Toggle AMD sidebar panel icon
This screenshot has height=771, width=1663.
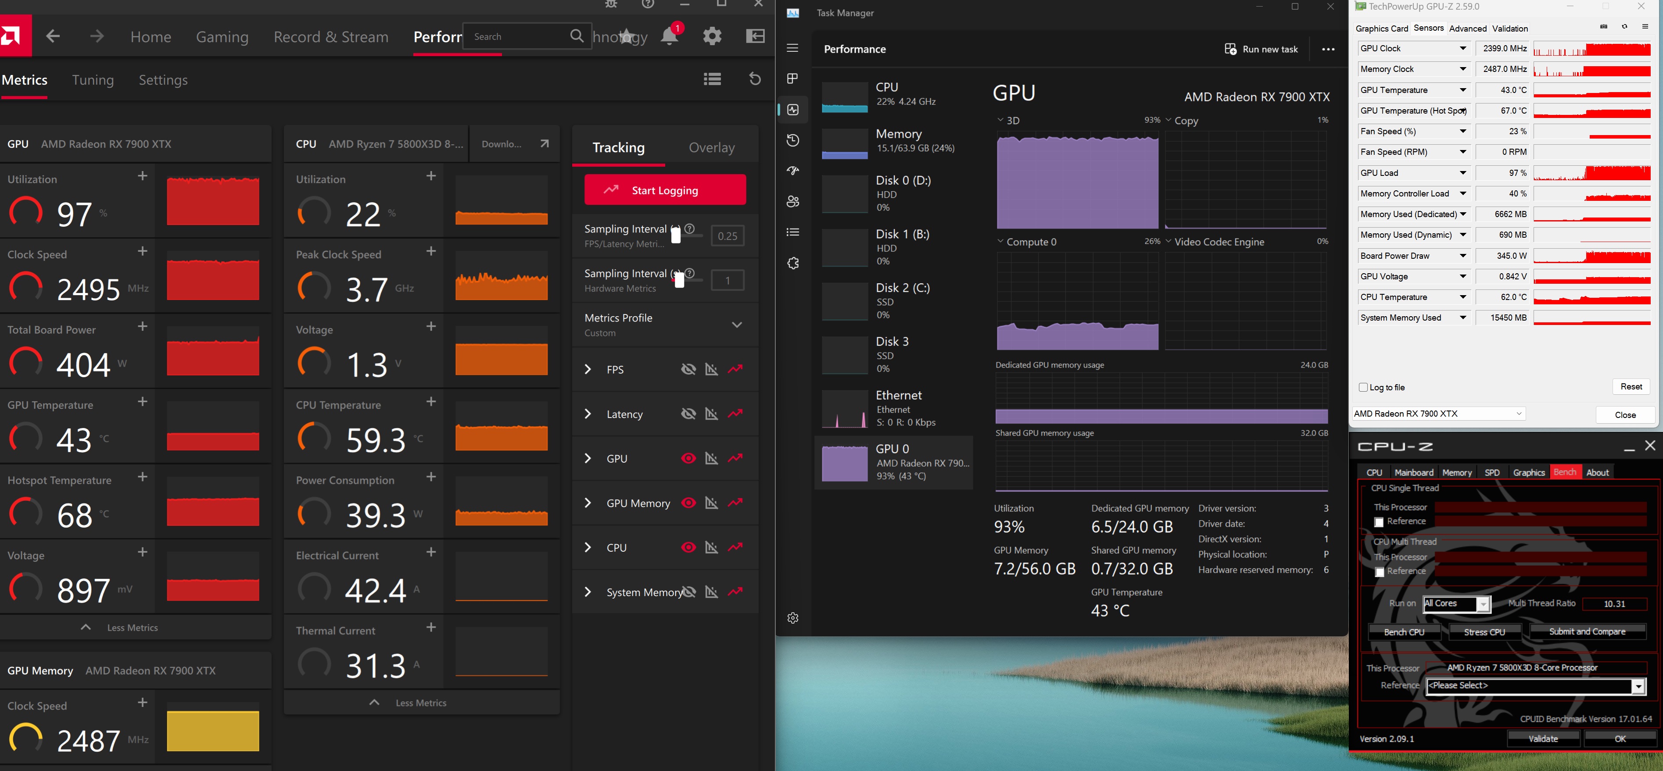click(755, 36)
